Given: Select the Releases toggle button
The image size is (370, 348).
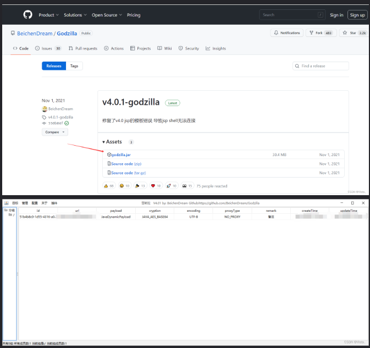Looking at the screenshot, I should (x=54, y=66).
